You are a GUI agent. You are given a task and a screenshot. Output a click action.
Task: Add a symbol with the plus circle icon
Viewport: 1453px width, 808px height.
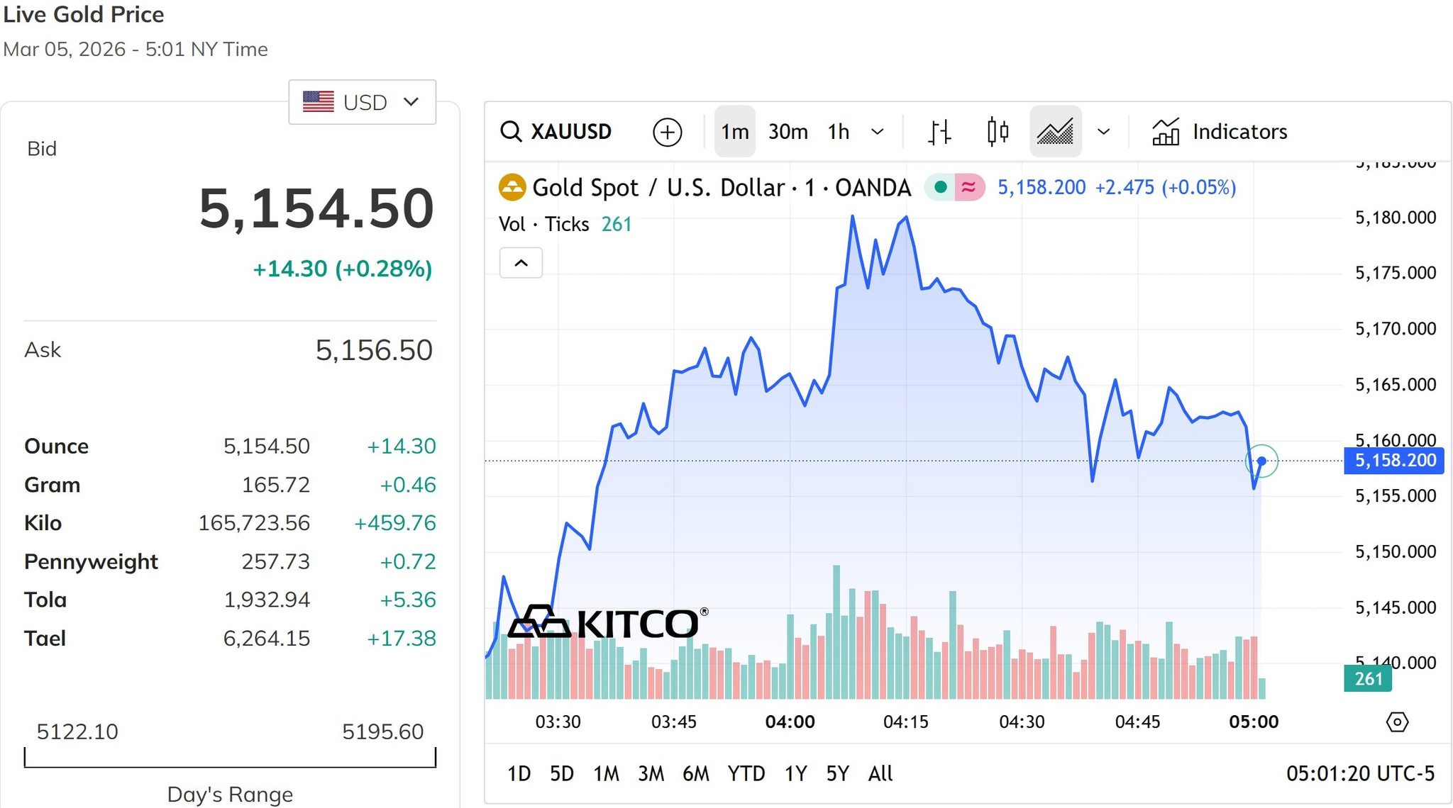pyautogui.click(x=667, y=132)
